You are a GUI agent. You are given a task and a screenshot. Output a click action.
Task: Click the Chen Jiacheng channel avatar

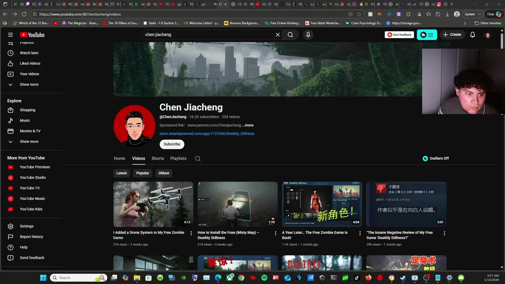pos(135,126)
